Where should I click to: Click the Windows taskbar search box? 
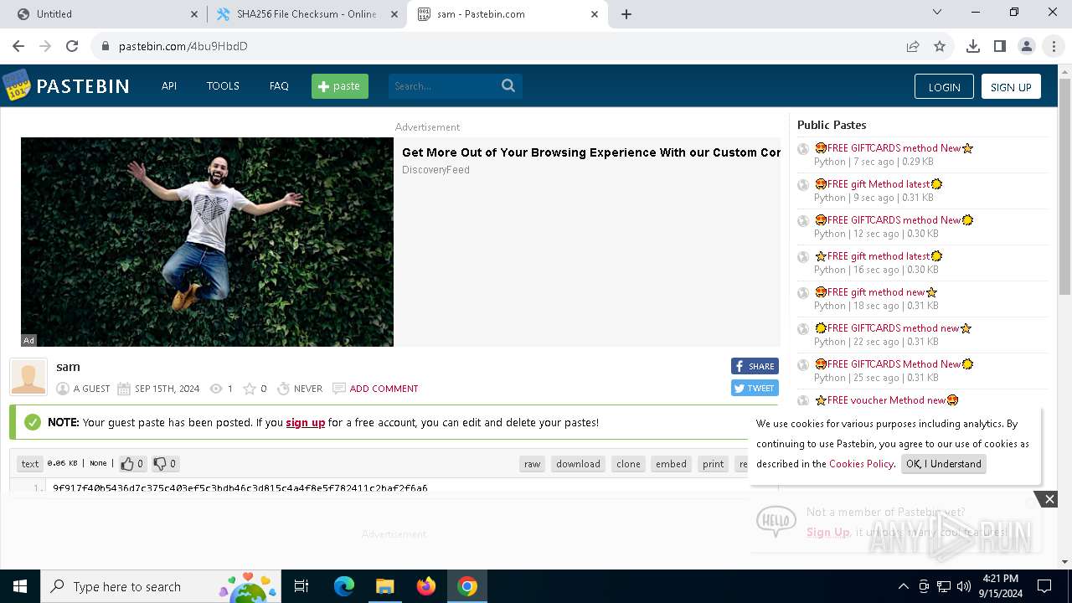pyautogui.click(x=160, y=586)
